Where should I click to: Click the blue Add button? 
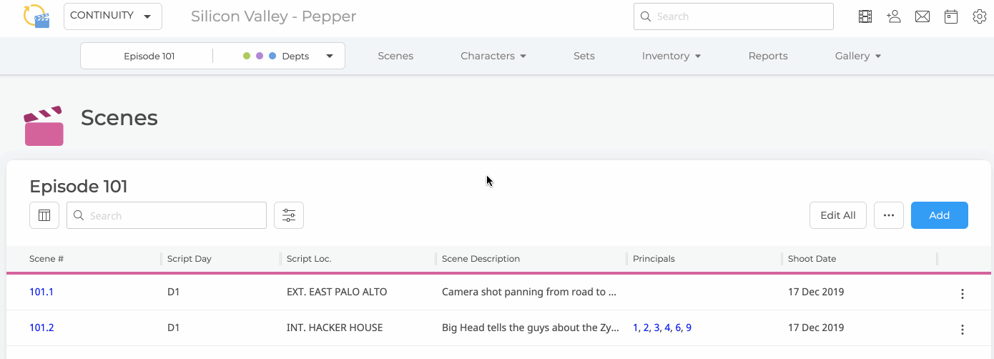[x=940, y=215]
